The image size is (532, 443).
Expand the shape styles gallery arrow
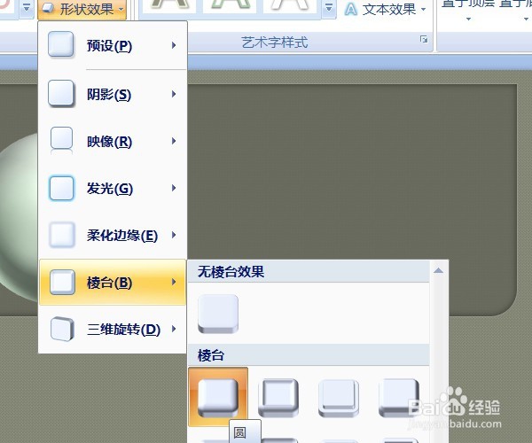[27, 8]
